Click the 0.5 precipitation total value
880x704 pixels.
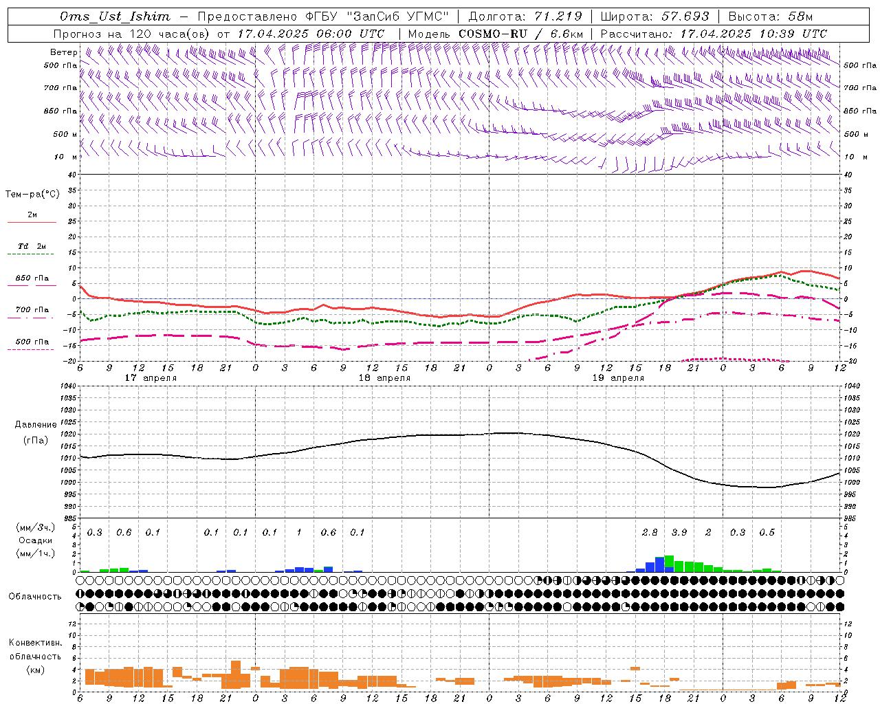coord(767,532)
